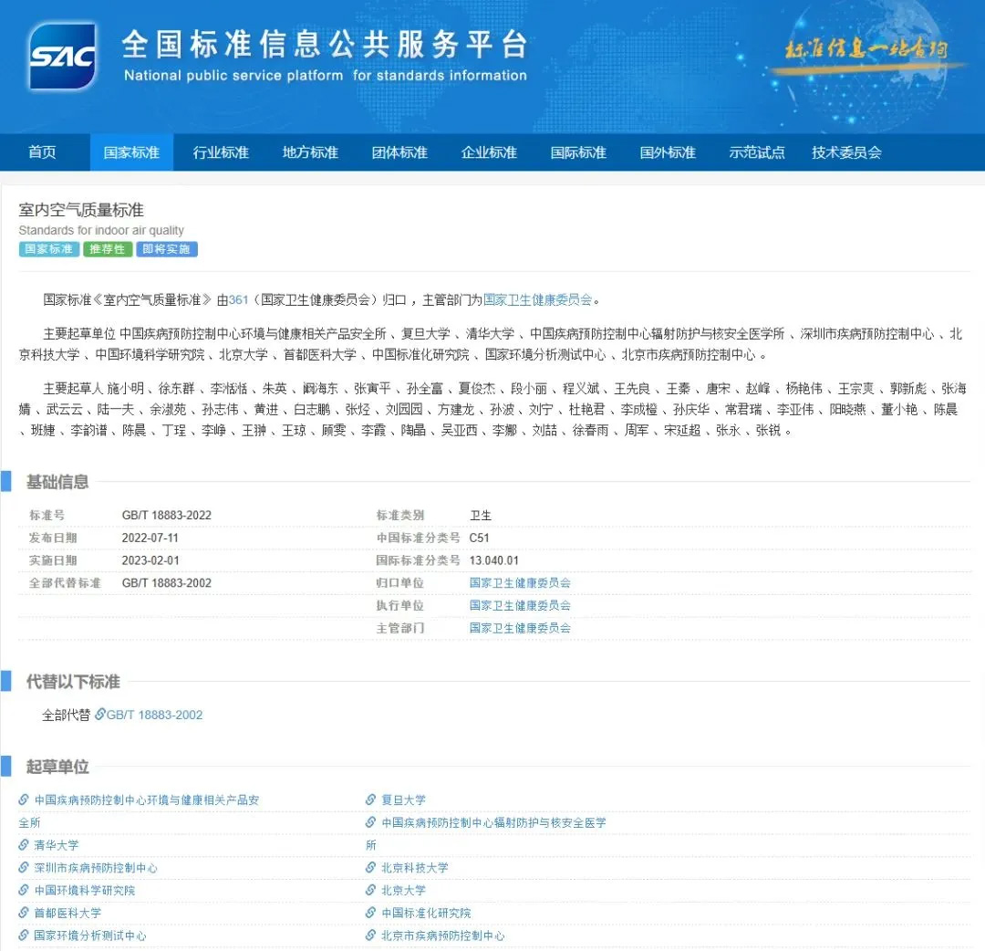The width and height of the screenshot is (985, 951).
Task: Click the green 推荐性 tag
Action: tap(108, 249)
